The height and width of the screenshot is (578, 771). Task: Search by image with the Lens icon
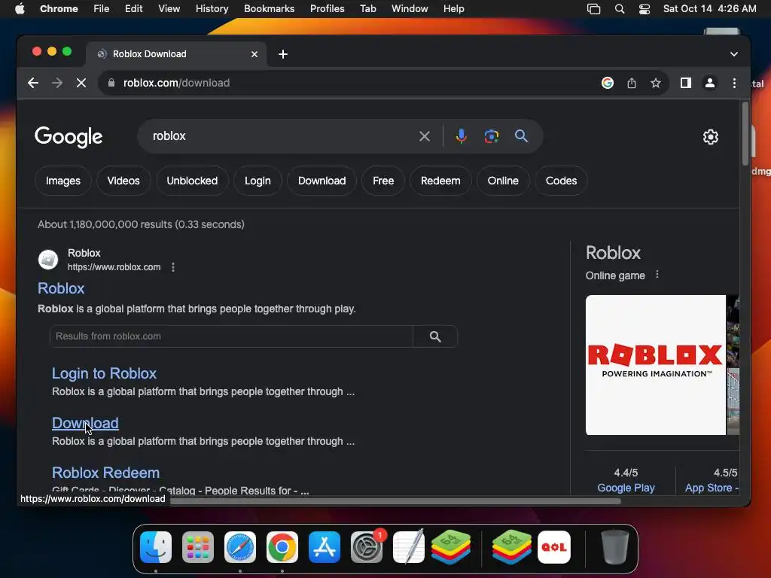pyautogui.click(x=491, y=136)
